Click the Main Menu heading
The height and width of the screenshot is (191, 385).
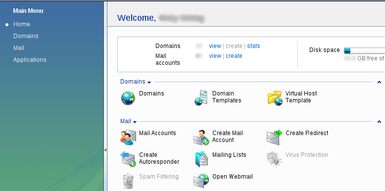[28, 11]
